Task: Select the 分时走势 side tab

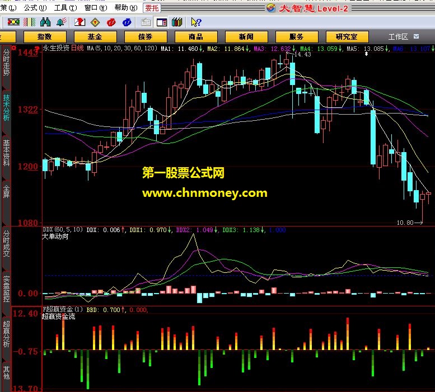Action: (6, 63)
